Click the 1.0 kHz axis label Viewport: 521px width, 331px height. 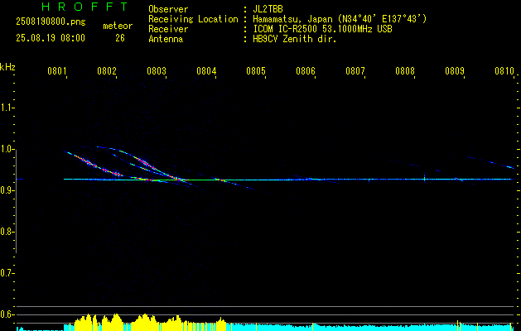[x=7, y=149]
